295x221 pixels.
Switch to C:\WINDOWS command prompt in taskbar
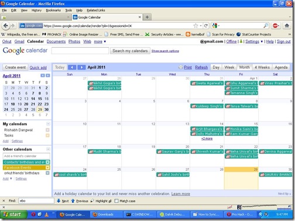(140, 215)
